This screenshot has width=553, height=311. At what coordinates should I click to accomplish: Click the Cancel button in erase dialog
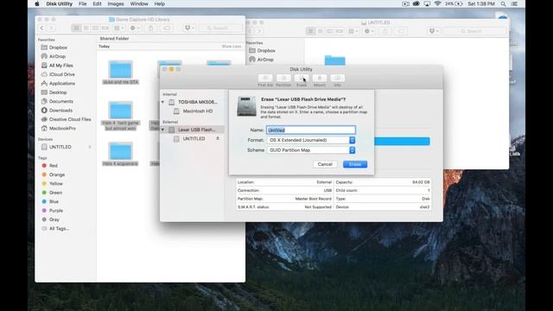[325, 164]
